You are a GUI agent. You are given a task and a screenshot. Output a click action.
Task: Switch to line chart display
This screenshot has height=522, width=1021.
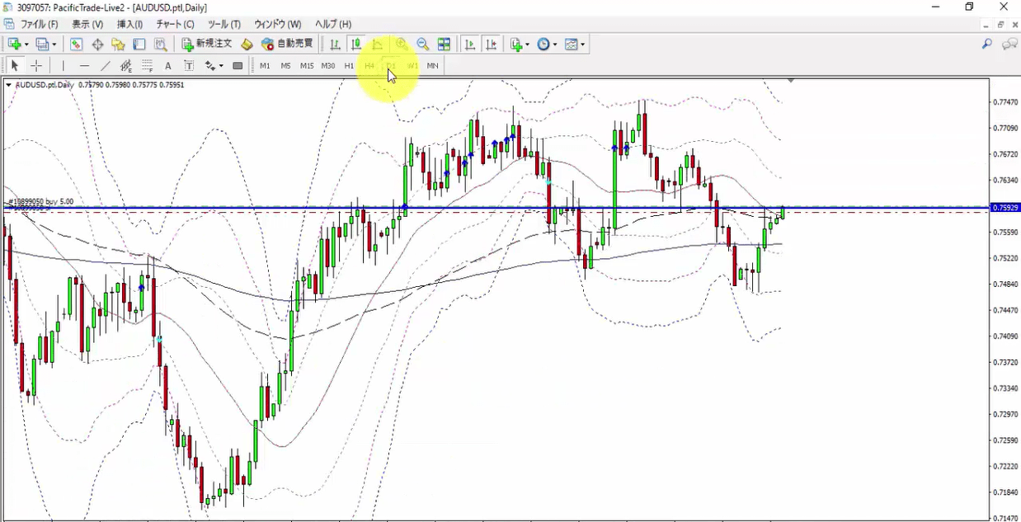(x=378, y=44)
